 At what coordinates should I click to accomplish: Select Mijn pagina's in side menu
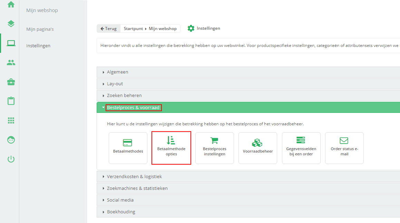tap(40, 29)
